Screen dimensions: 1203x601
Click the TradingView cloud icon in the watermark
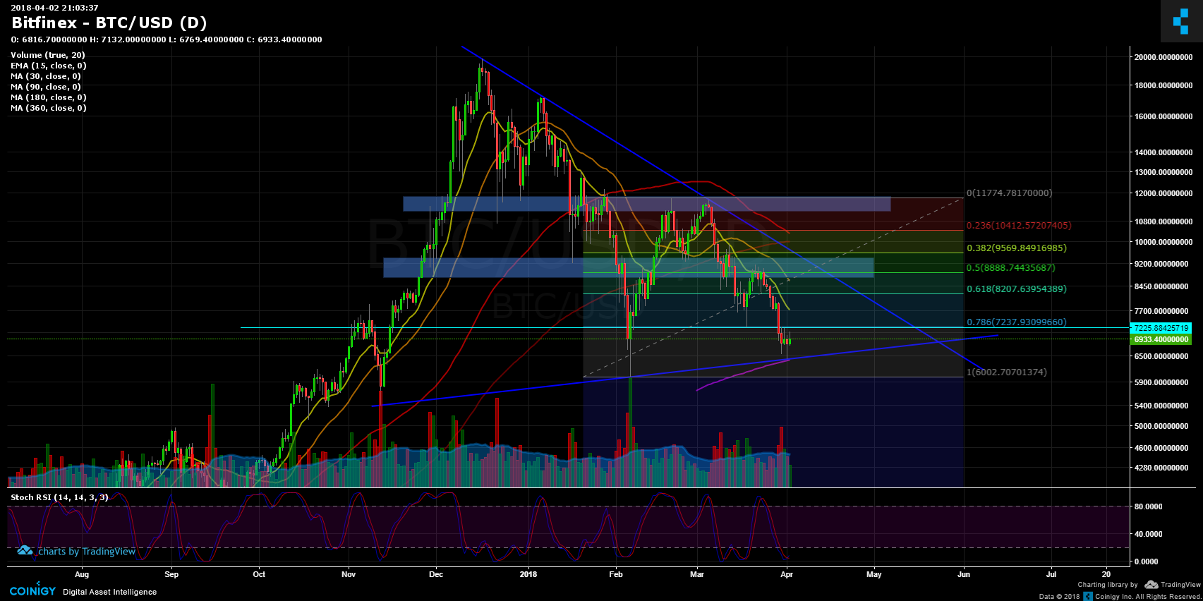(x=25, y=550)
